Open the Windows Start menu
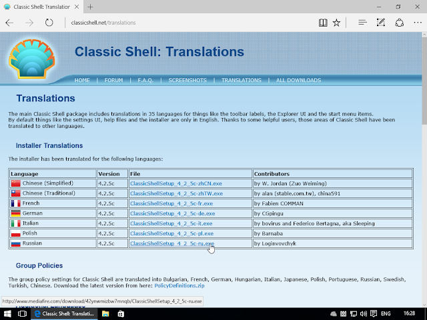The image size is (427, 320). [7, 314]
